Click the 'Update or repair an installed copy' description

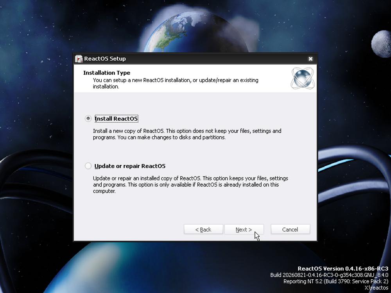pyautogui.click(x=190, y=185)
